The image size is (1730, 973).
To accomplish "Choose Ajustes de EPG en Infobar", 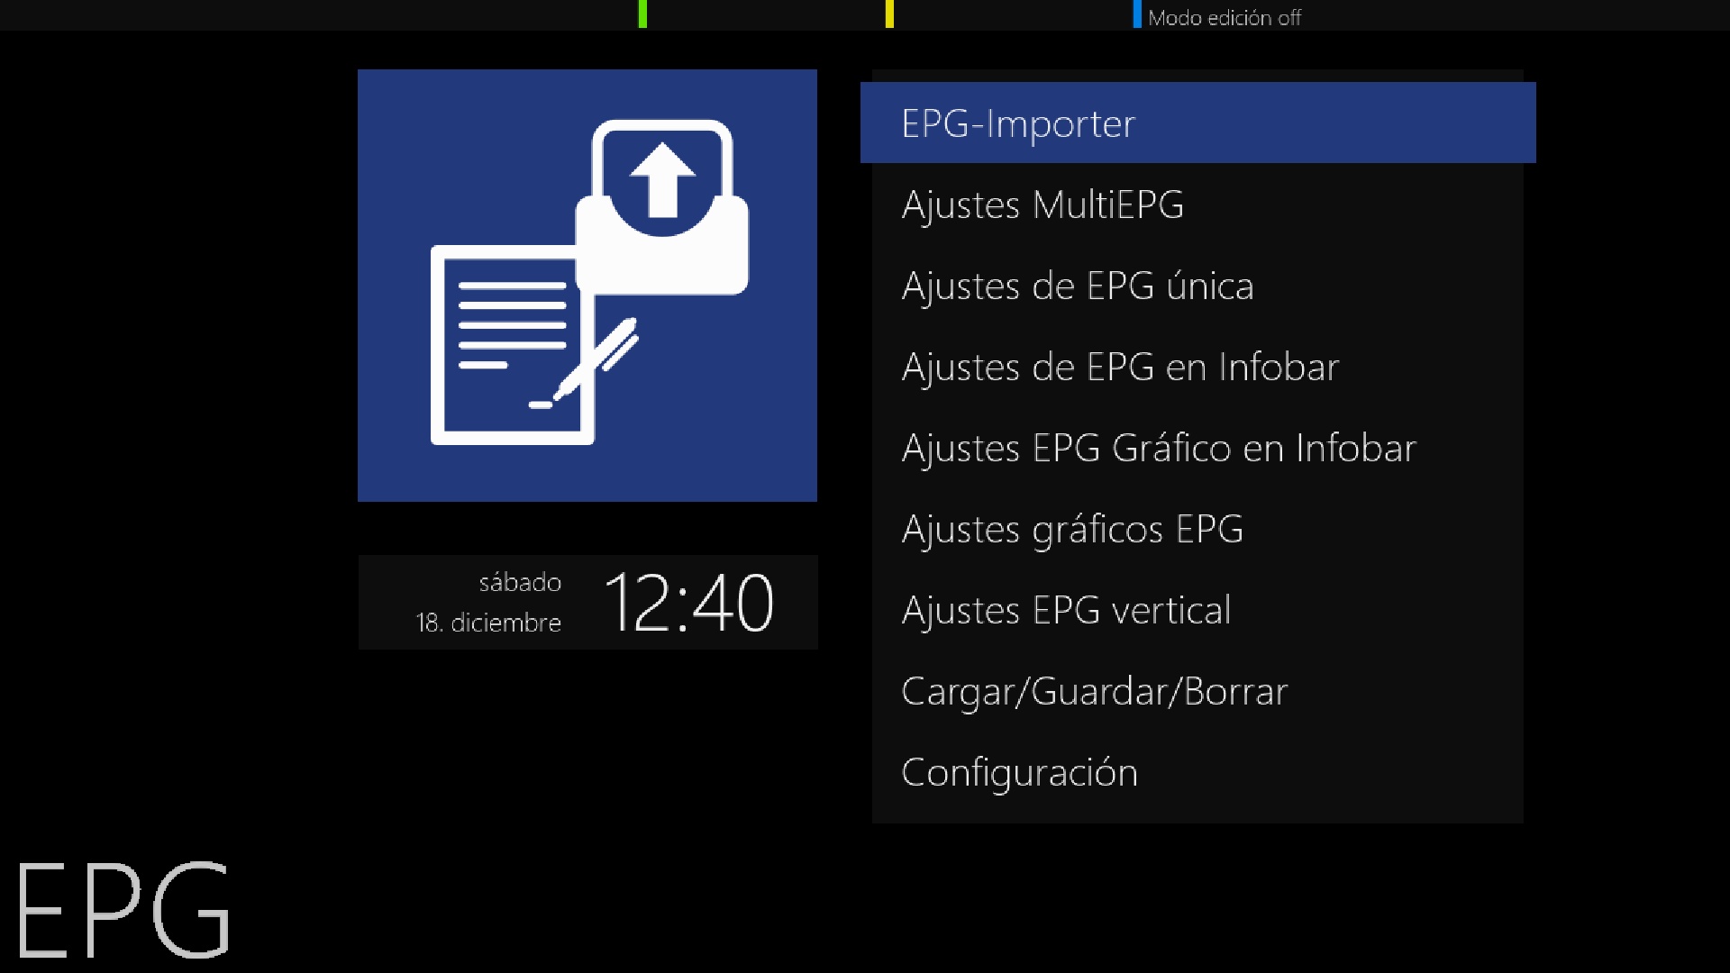I will pos(1197,367).
